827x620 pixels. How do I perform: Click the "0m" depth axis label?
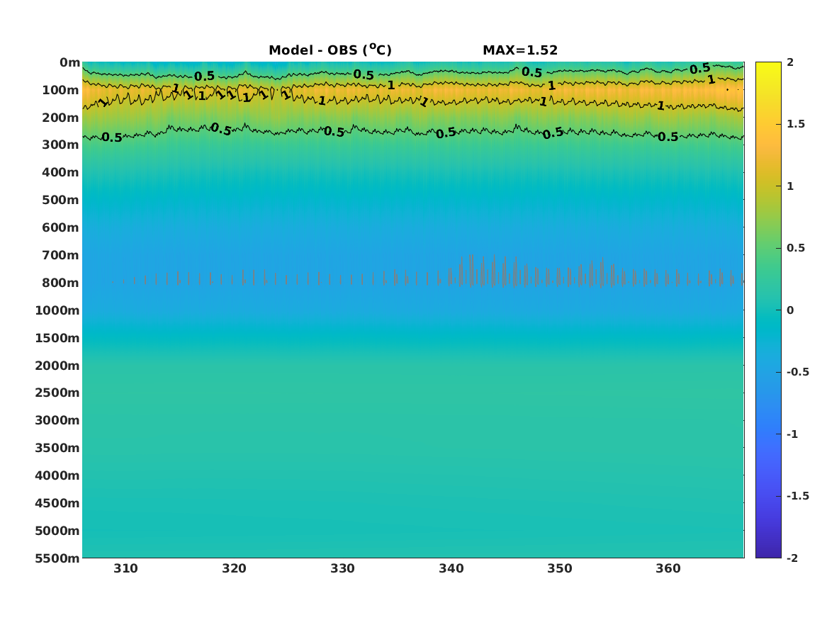point(69,63)
